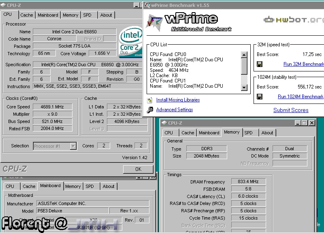Click the Cycle Time value 15 clocks

pos(248,218)
